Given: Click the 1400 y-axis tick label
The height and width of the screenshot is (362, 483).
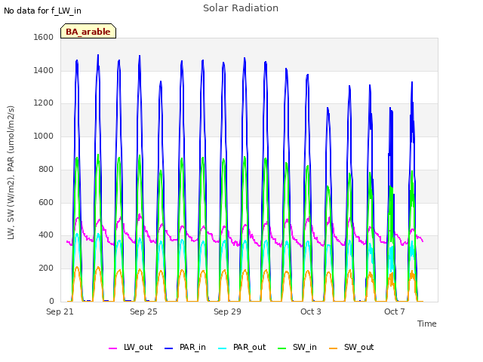Looking at the screenshot, I should (x=44, y=70).
